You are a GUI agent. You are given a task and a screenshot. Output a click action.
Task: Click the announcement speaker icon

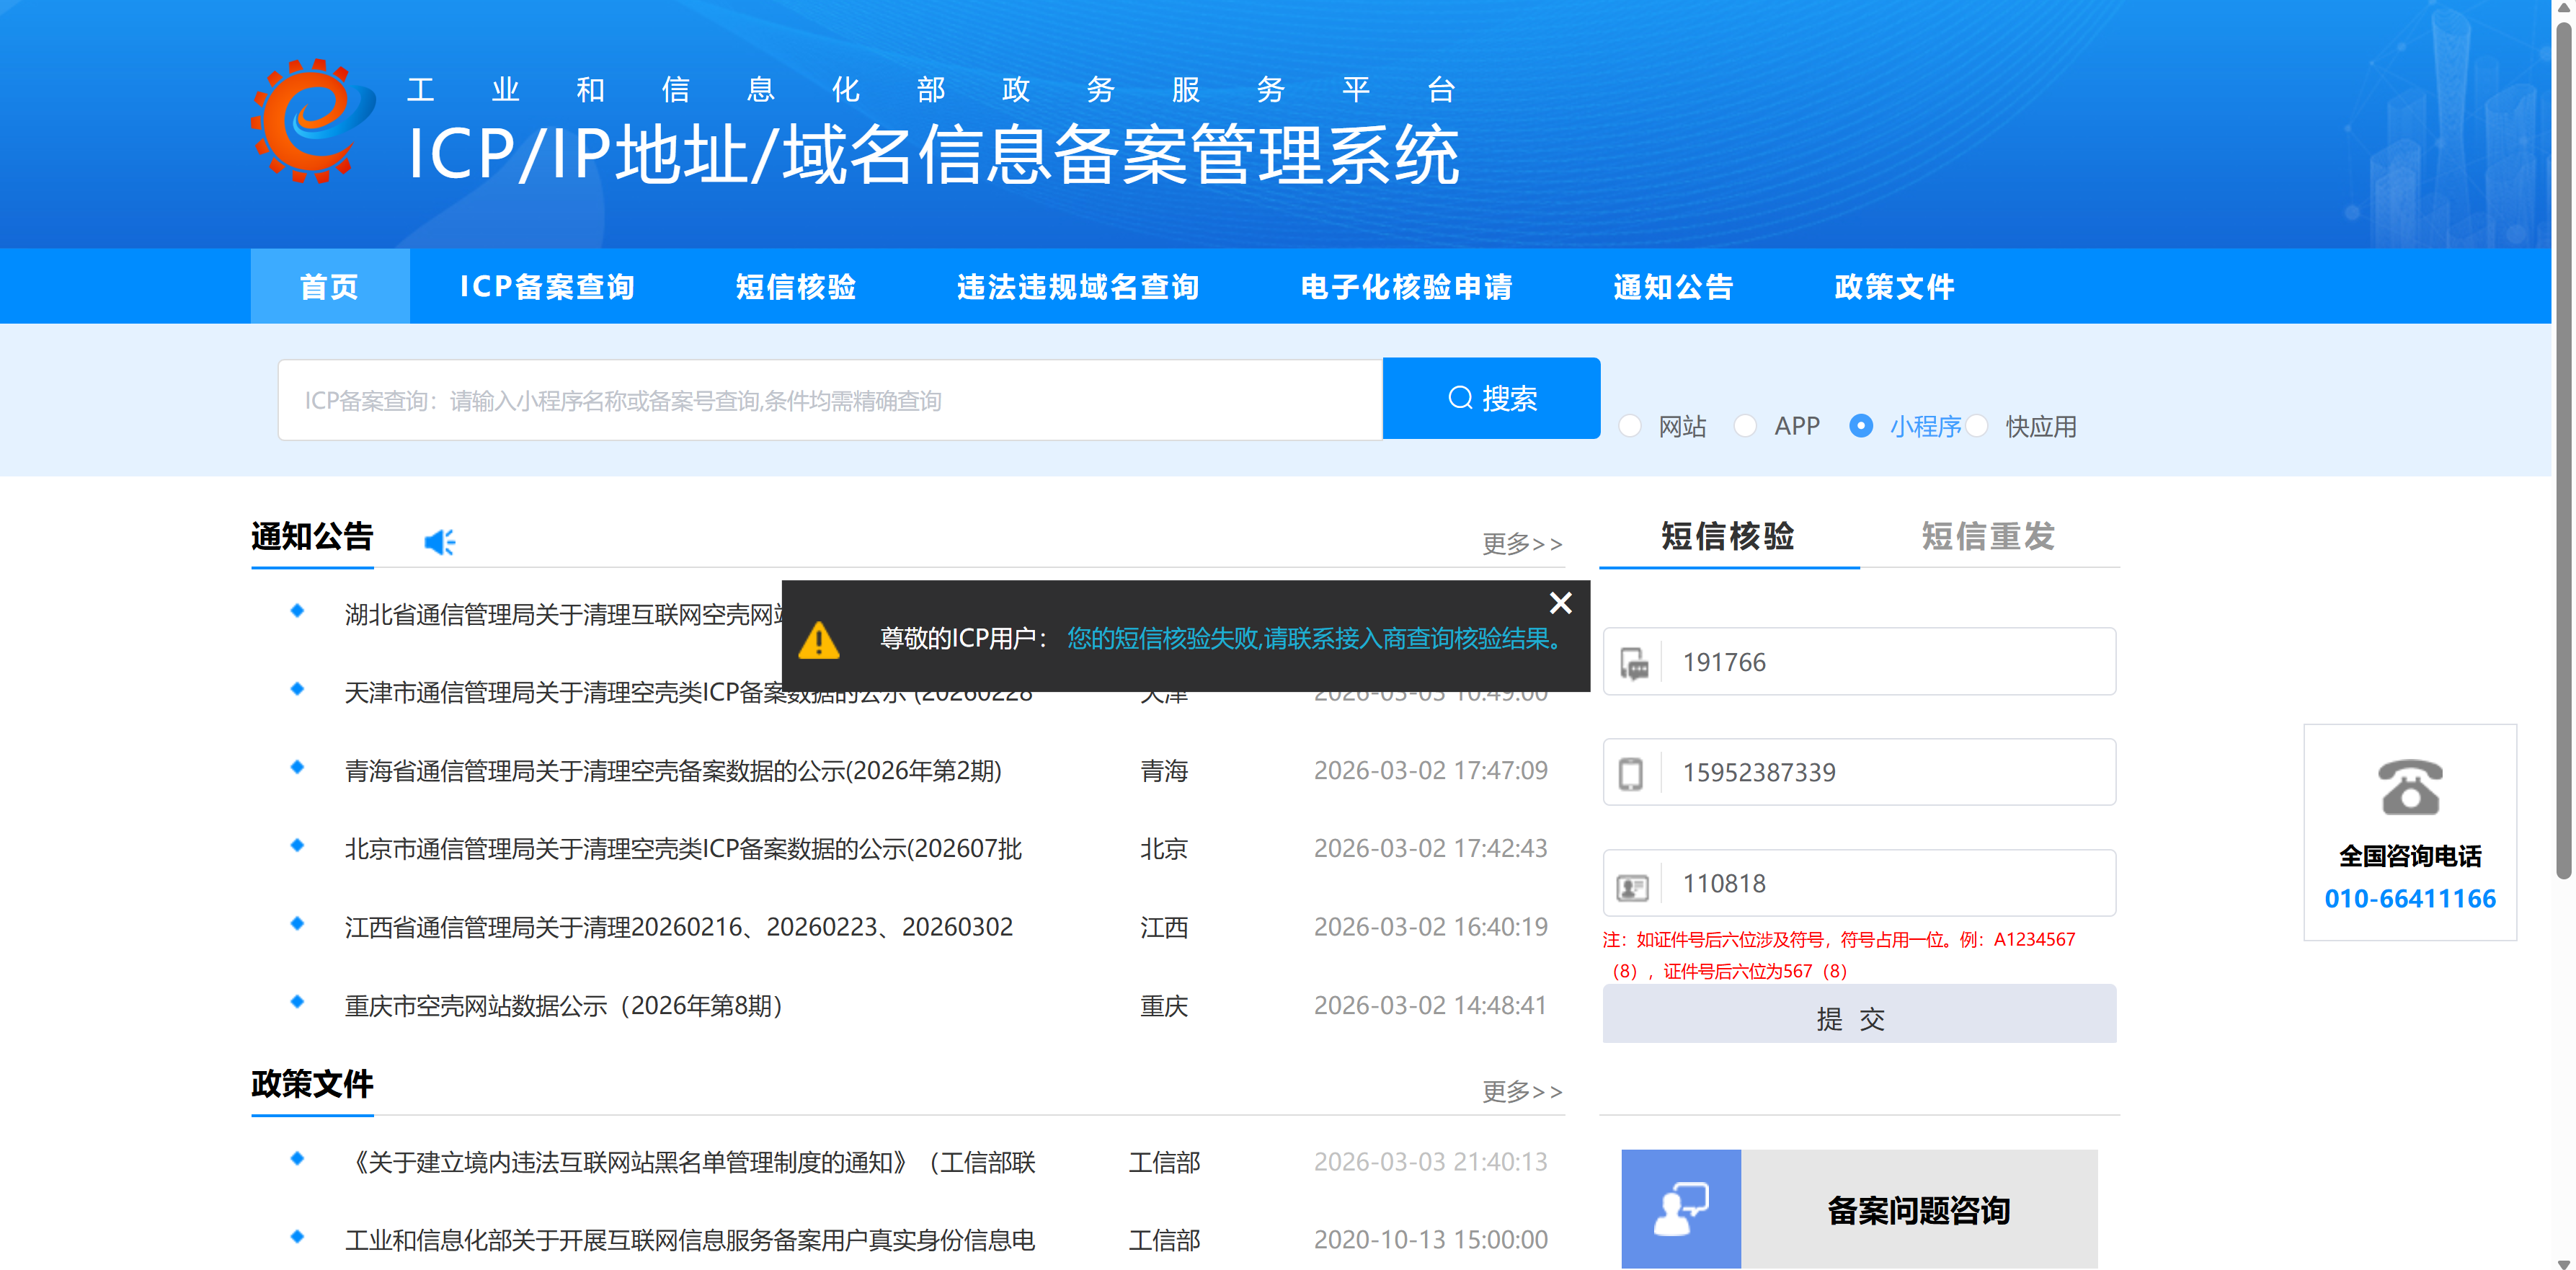pyautogui.click(x=439, y=542)
